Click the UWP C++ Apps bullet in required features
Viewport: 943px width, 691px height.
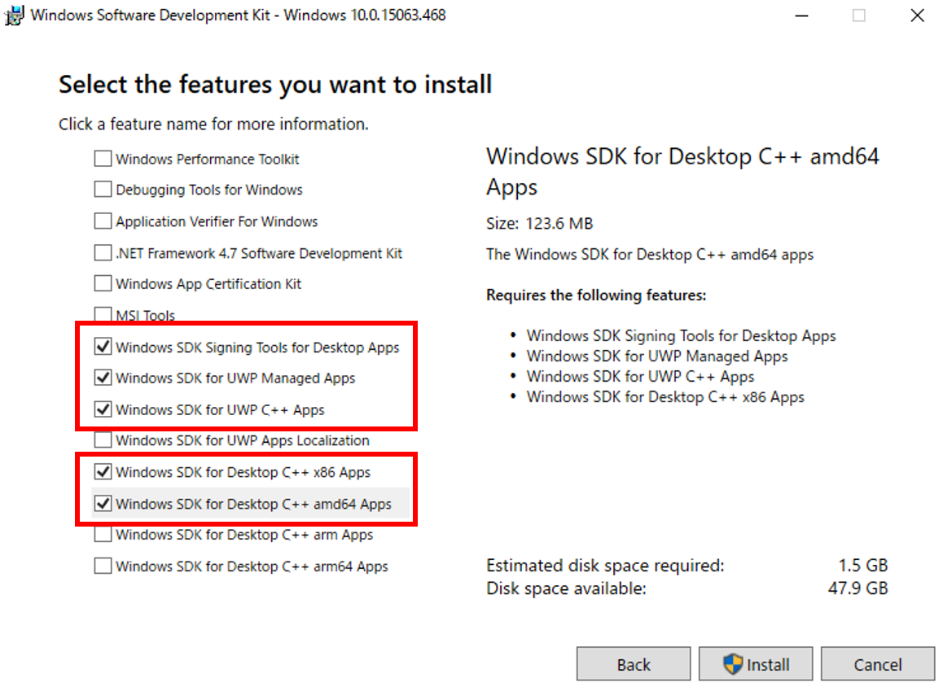(641, 377)
